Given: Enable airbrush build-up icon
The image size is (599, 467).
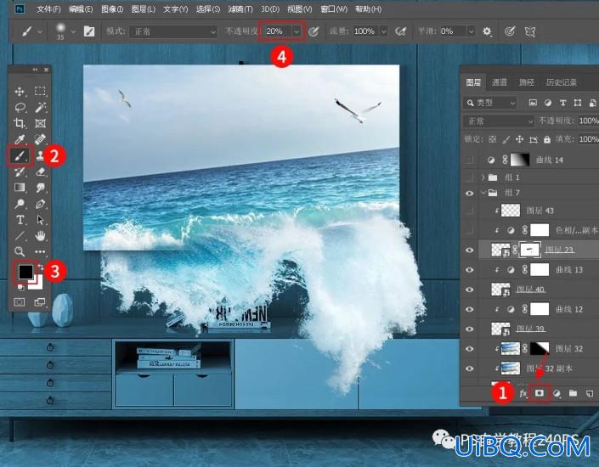Looking at the screenshot, I should pos(400,31).
